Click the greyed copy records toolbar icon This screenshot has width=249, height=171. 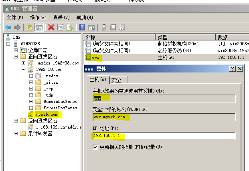click(122, 28)
